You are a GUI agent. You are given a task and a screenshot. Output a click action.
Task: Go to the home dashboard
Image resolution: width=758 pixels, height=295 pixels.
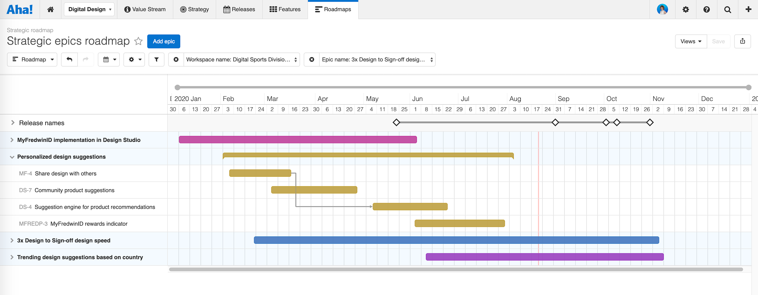point(50,9)
